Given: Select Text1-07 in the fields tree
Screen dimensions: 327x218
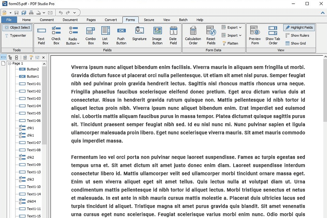Looking at the screenshot, I should [x=34, y=143].
